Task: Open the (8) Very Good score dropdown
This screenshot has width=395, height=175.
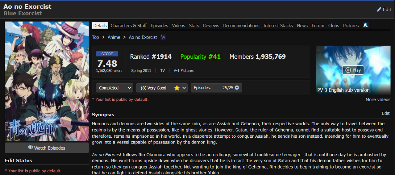Action: coord(162,88)
